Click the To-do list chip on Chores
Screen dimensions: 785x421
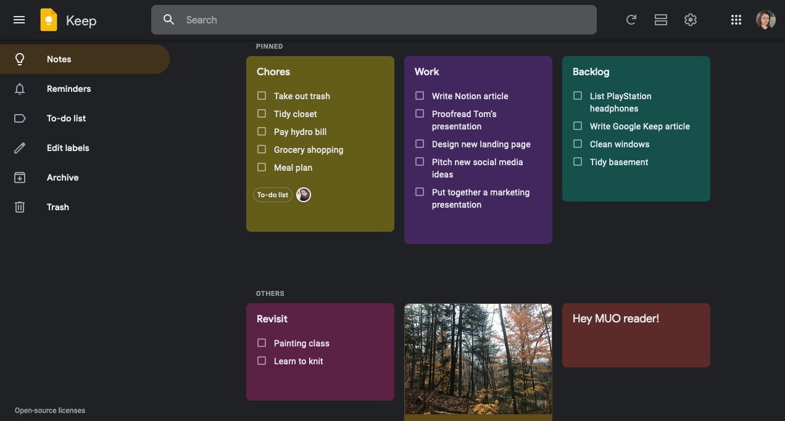(x=272, y=194)
